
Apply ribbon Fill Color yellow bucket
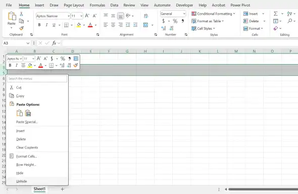79,25
